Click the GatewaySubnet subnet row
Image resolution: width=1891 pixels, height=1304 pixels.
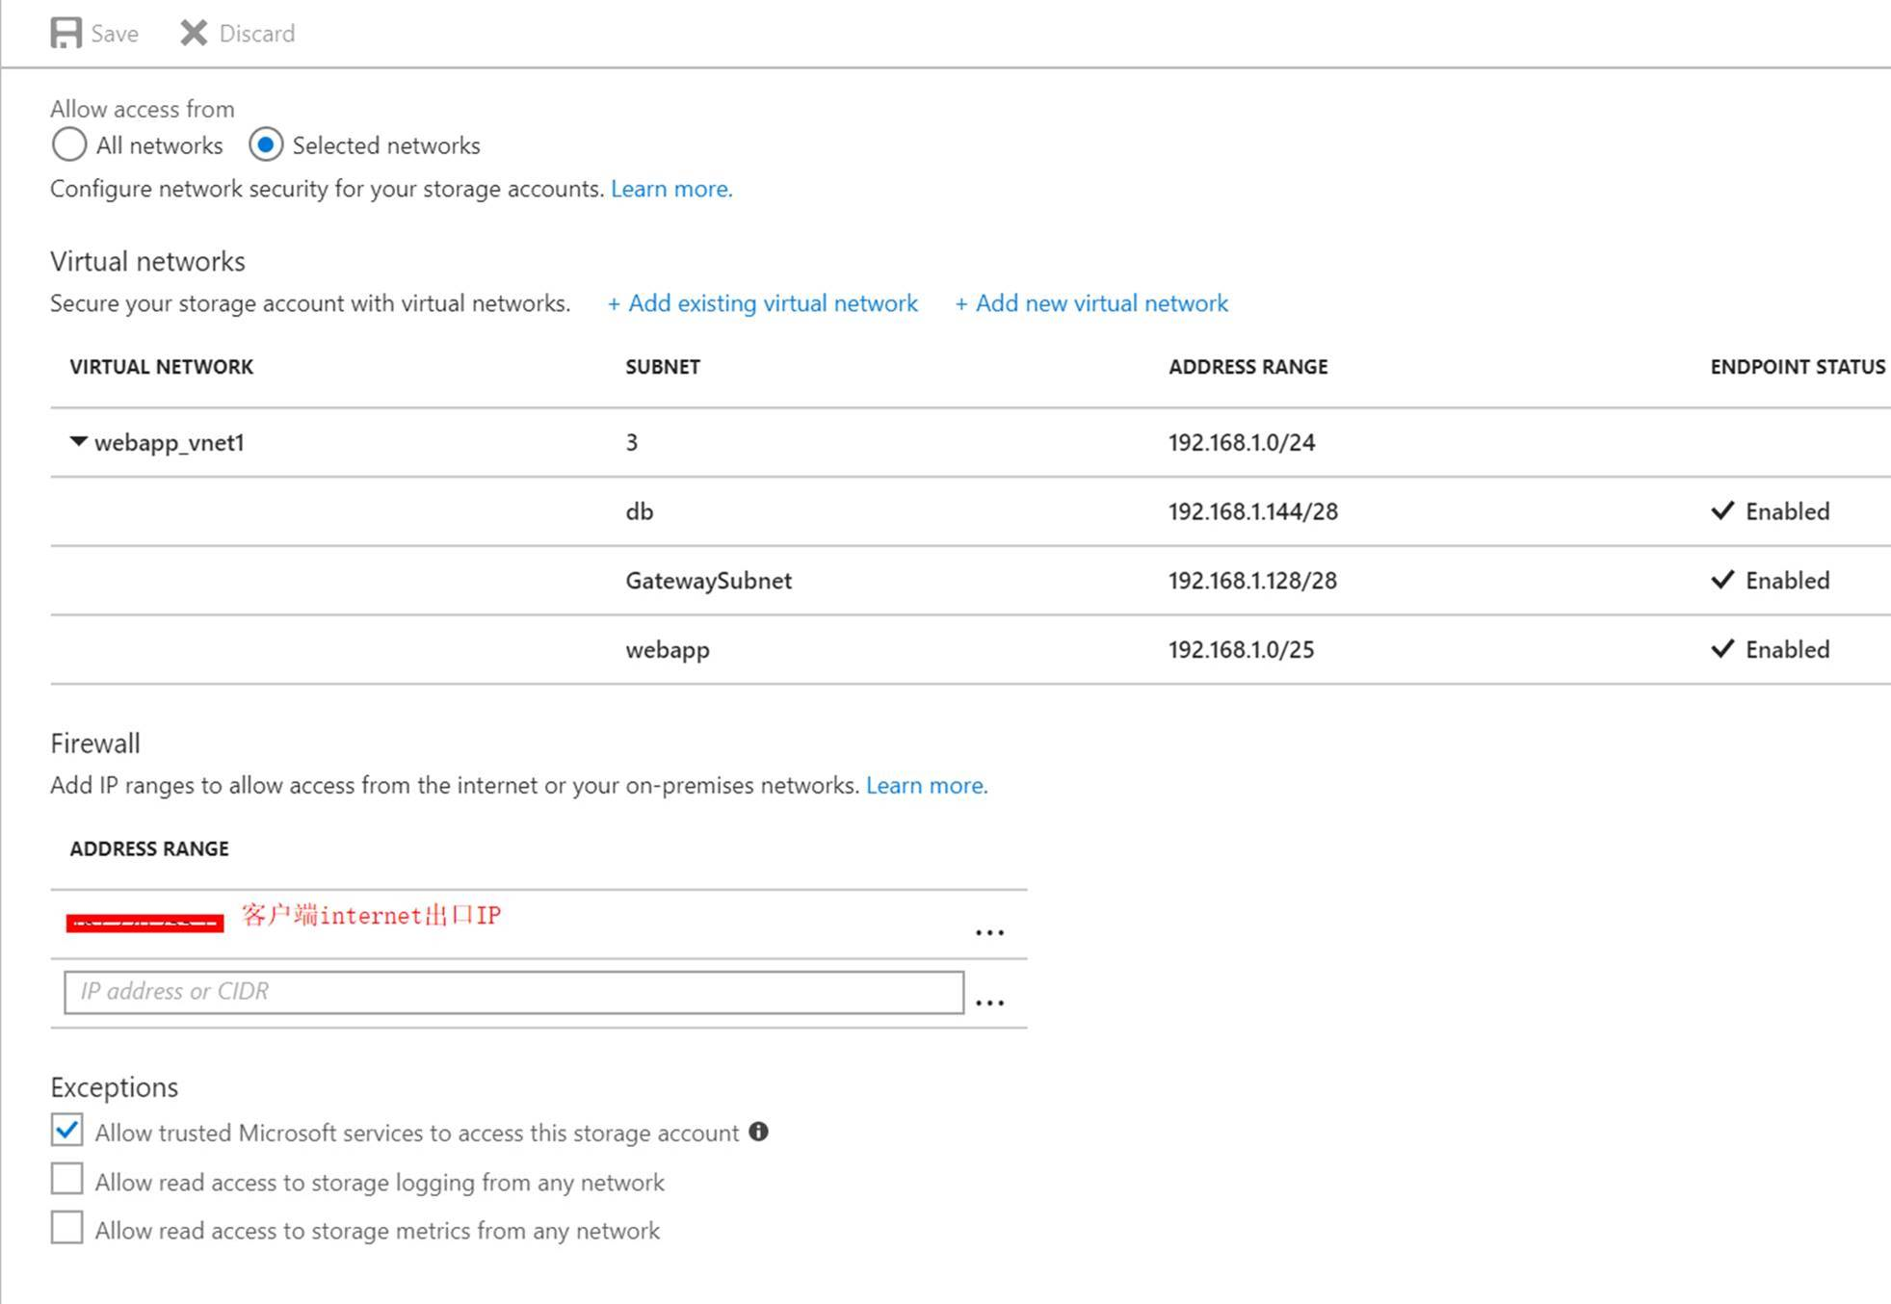708,581
